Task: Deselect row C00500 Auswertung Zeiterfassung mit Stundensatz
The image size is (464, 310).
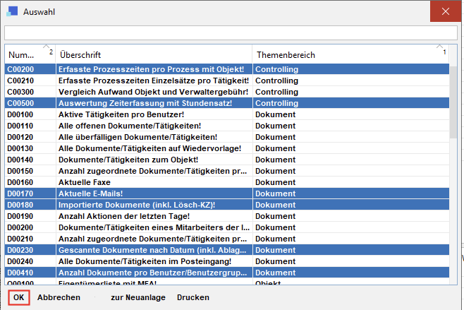Action: point(153,103)
